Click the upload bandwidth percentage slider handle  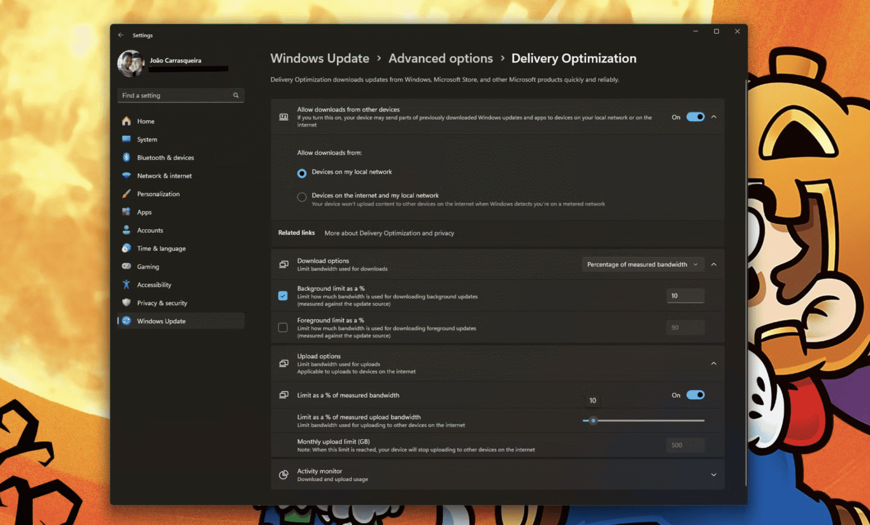593,421
